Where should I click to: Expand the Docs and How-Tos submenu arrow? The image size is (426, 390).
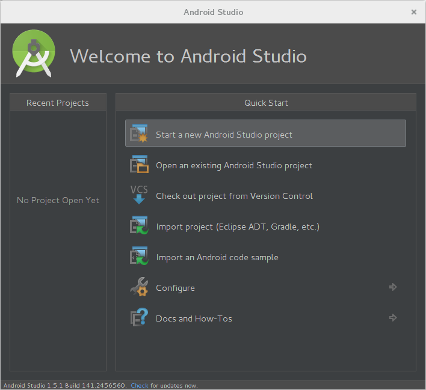[393, 317]
